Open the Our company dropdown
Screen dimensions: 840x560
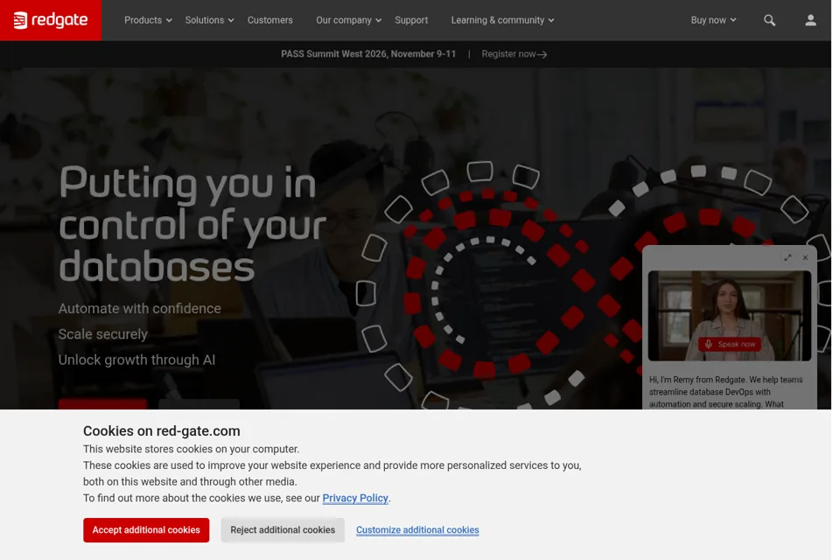coord(349,20)
